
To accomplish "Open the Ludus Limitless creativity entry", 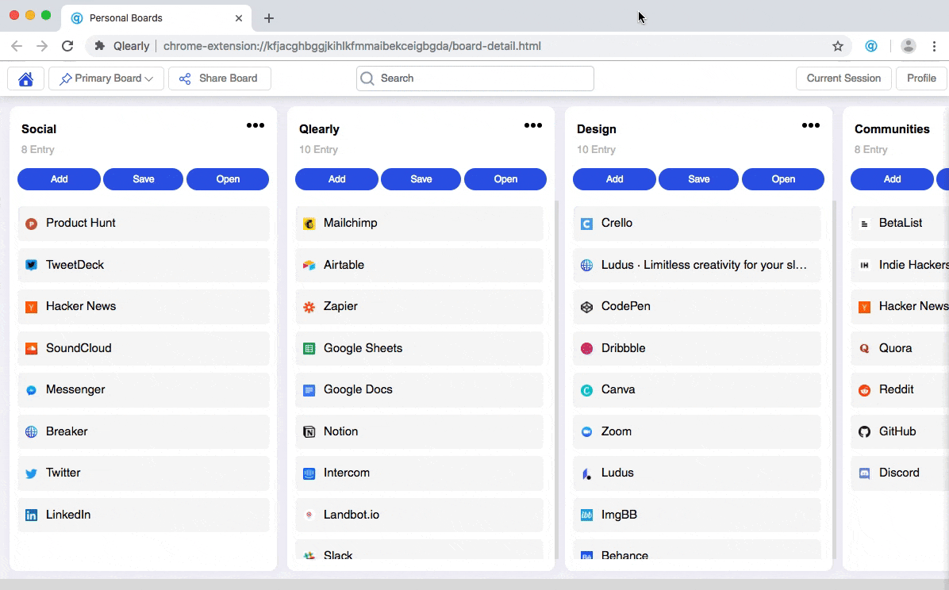I will [x=697, y=265].
